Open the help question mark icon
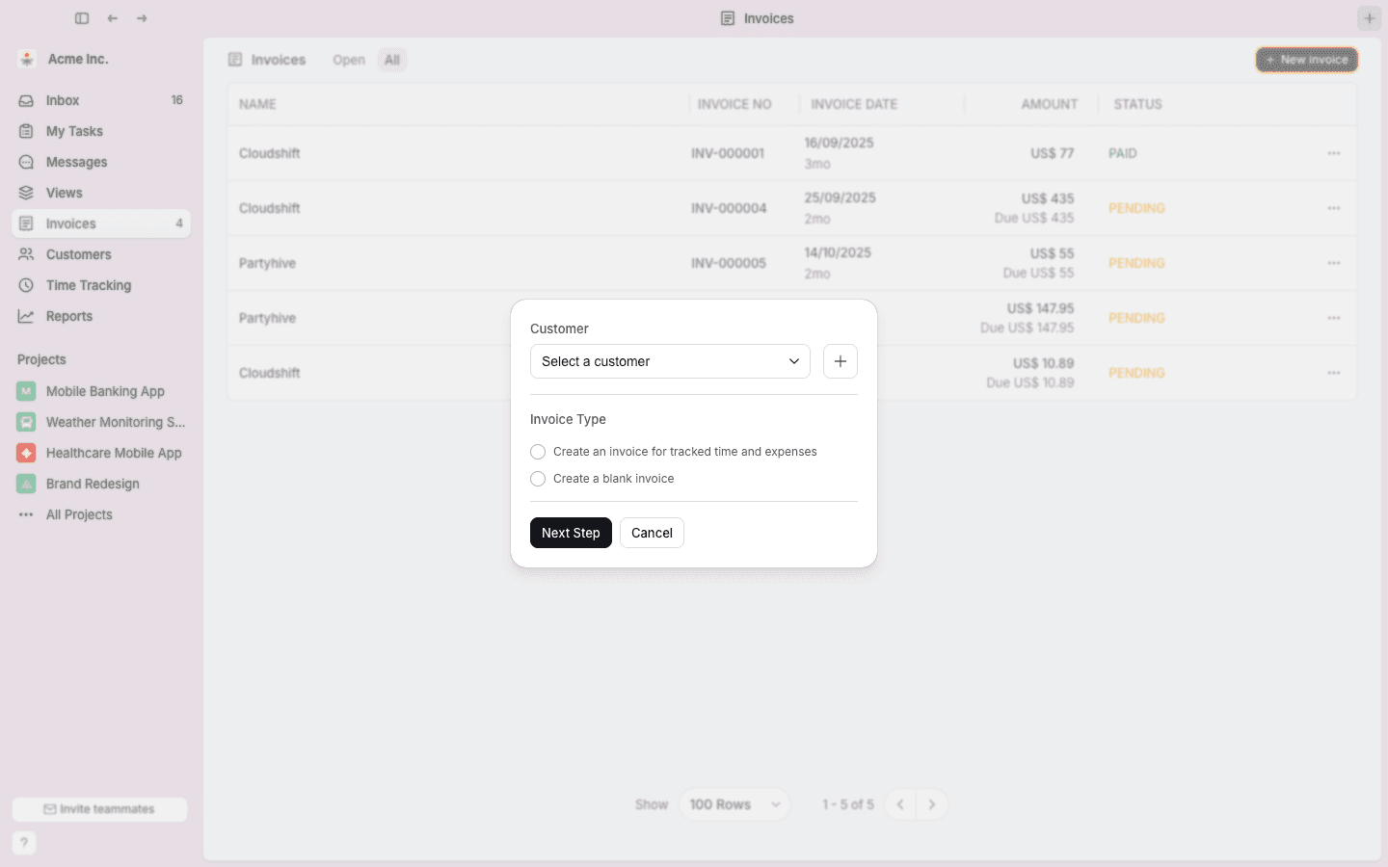The width and height of the screenshot is (1388, 867). (24, 843)
